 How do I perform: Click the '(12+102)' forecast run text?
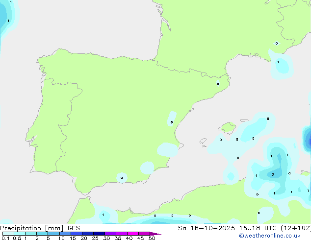[296, 228]
